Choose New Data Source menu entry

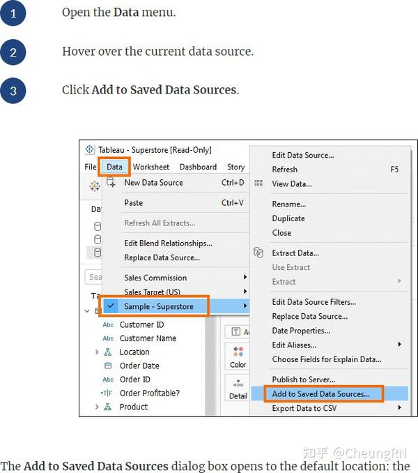[x=176, y=183]
